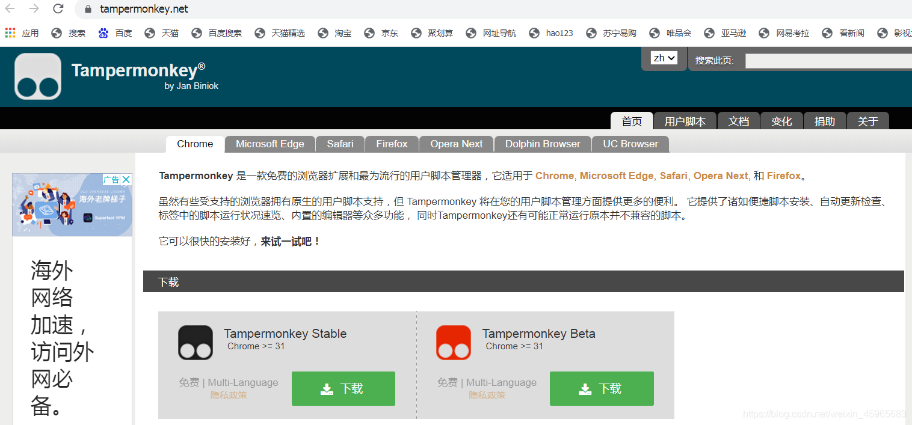Click the Tampermonkey Beta title
Image resolution: width=912 pixels, height=425 pixels.
(x=539, y=334)
